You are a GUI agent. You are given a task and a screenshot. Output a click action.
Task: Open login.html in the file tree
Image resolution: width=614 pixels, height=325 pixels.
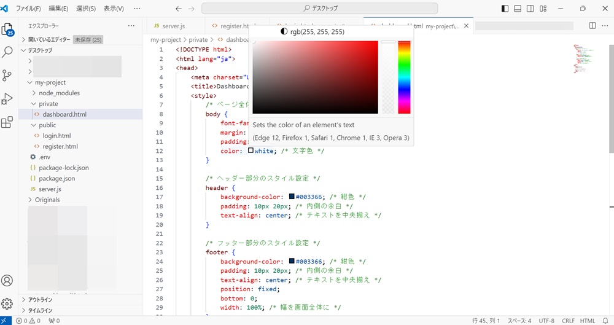tap(80, 136)
